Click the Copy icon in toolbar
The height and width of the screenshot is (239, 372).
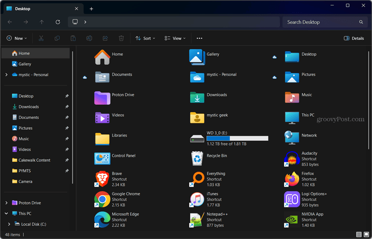[x=57, y=38]
